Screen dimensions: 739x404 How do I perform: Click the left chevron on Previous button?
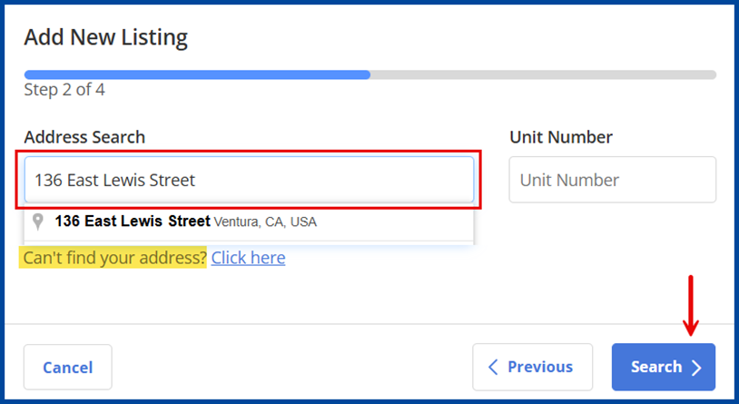[x=494, y=367]
